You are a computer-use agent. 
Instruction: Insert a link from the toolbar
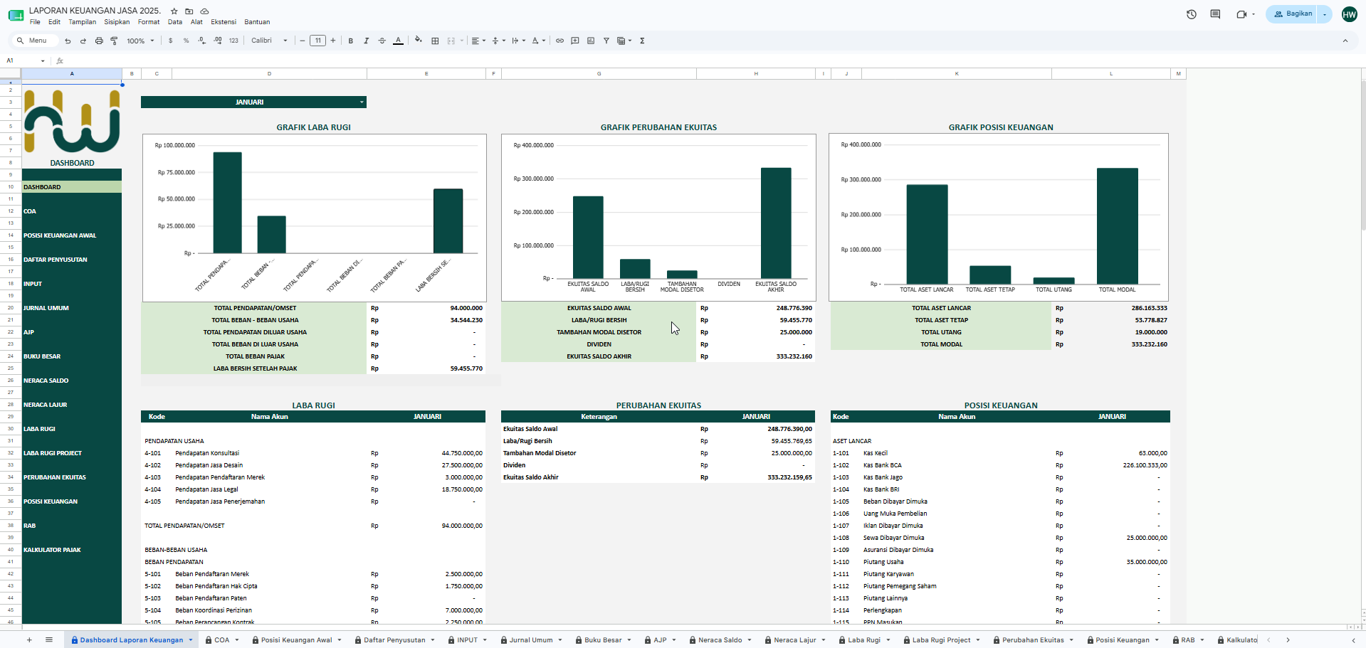coord(559,41)
